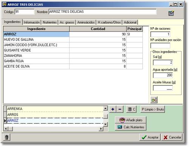Select the GAMBA ROJA row
The image size is (189, 147).
click(73, 61)
